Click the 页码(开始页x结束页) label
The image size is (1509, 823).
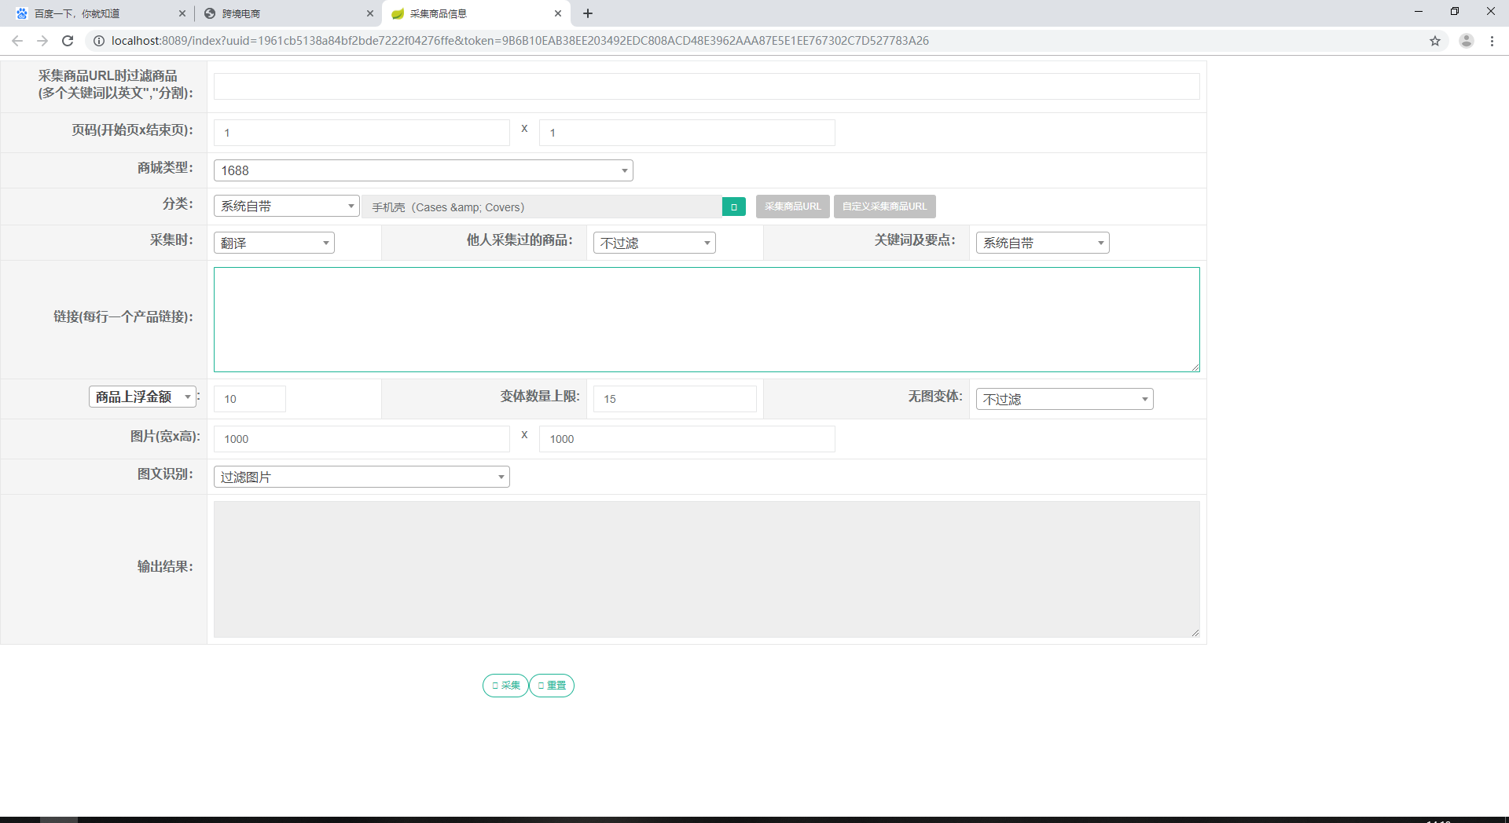133,130
